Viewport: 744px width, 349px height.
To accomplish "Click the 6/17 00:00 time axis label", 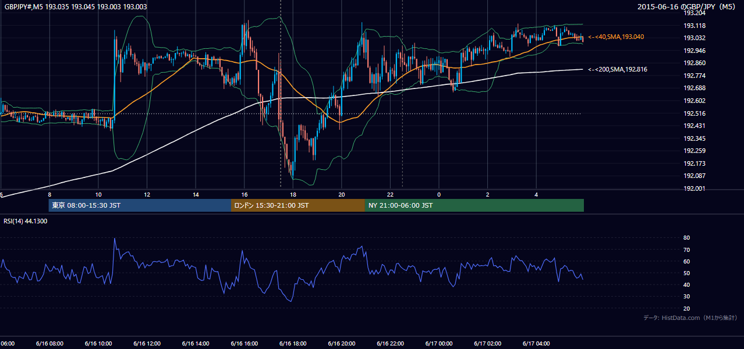I will pyautogui.click(x=439, y=343).
